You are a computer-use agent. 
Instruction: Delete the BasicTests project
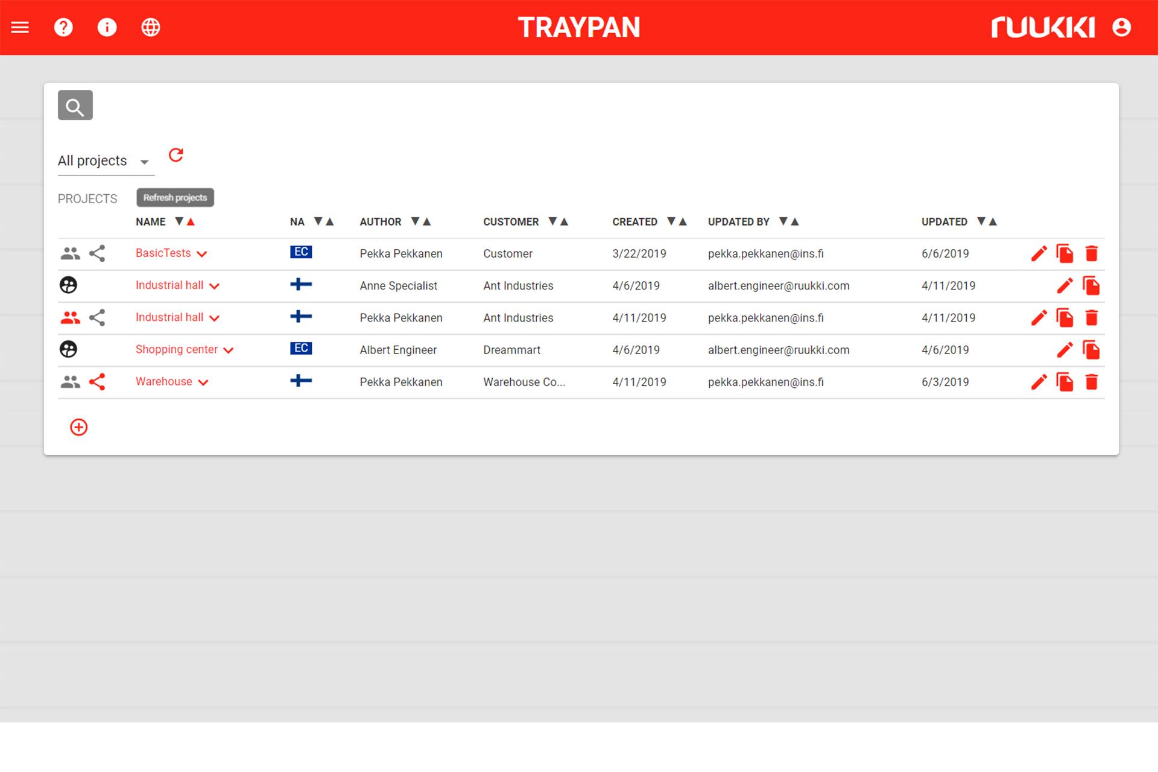click(x=1092, y=254)
